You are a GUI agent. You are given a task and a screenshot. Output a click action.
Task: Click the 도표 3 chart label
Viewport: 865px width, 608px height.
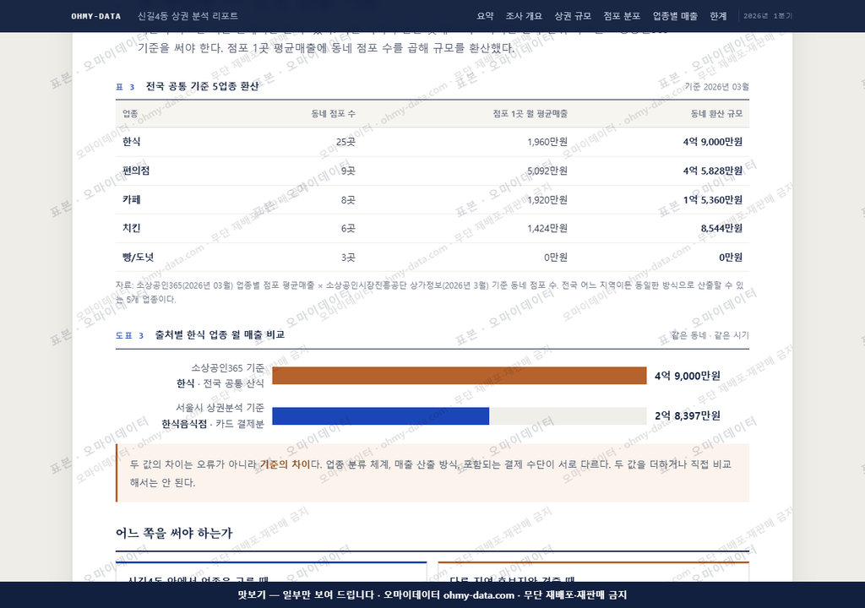pyautogui.click(x=129, y=335)
